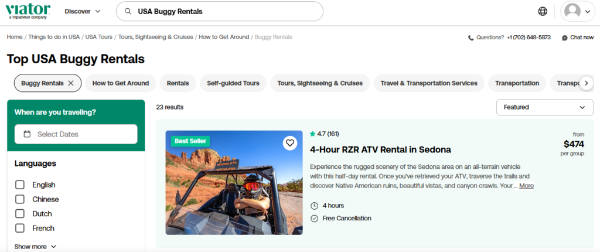Click the USA Buggy Rentals search field
The width and height of the screenshot is (600, 252).
click(220, 12)
